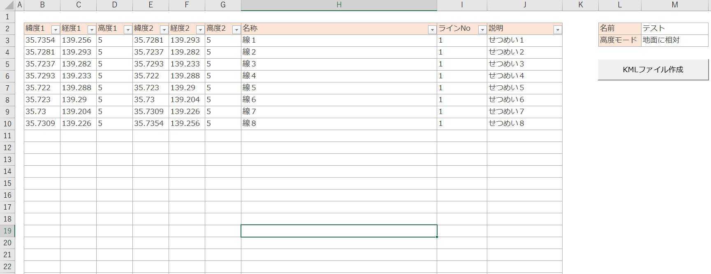Open the 緯度2 filter dropdown
Image resolution: width=711 pixels, height=274 pixels.
tap(164, 30)
